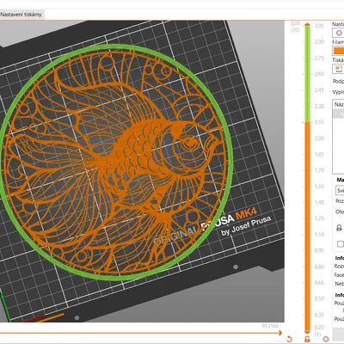Viewport: 344px width, 344px height.
Task: Click the 2,60 layer height label
Action: pos(319,74)
